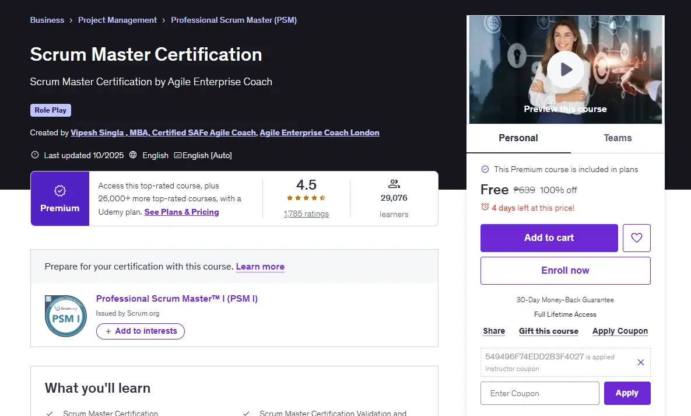Click Gift this course
This screenshot has height=416, width=691.
[x=549, y=331]
